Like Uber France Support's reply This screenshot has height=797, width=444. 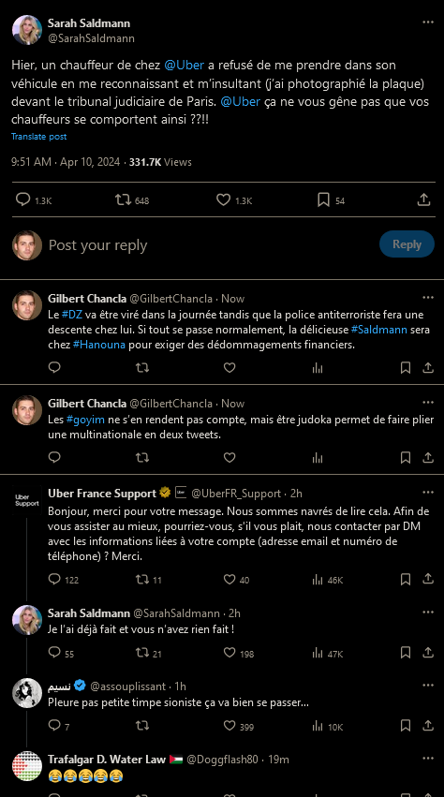click(229, 579)
